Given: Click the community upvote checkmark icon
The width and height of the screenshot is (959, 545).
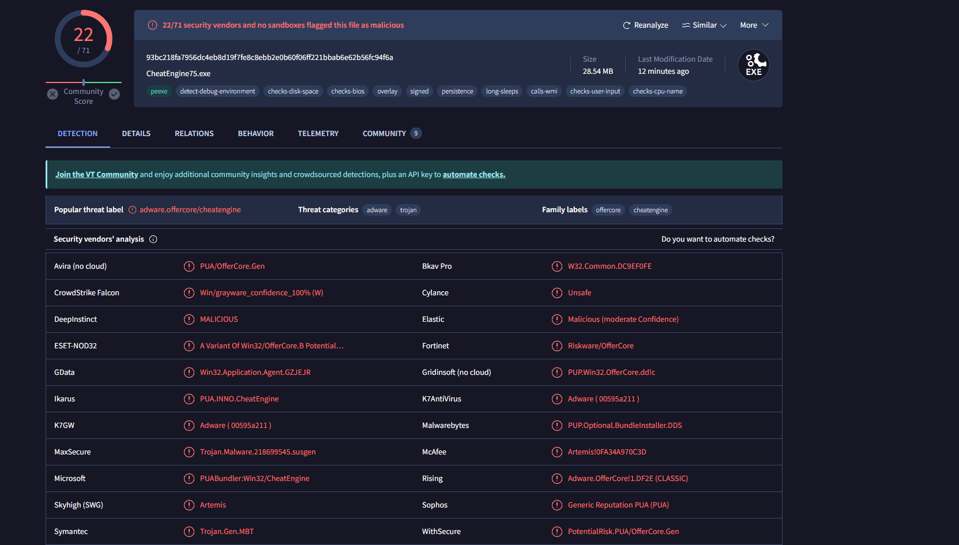Looking at the screenshot, I should pos(115,94).
